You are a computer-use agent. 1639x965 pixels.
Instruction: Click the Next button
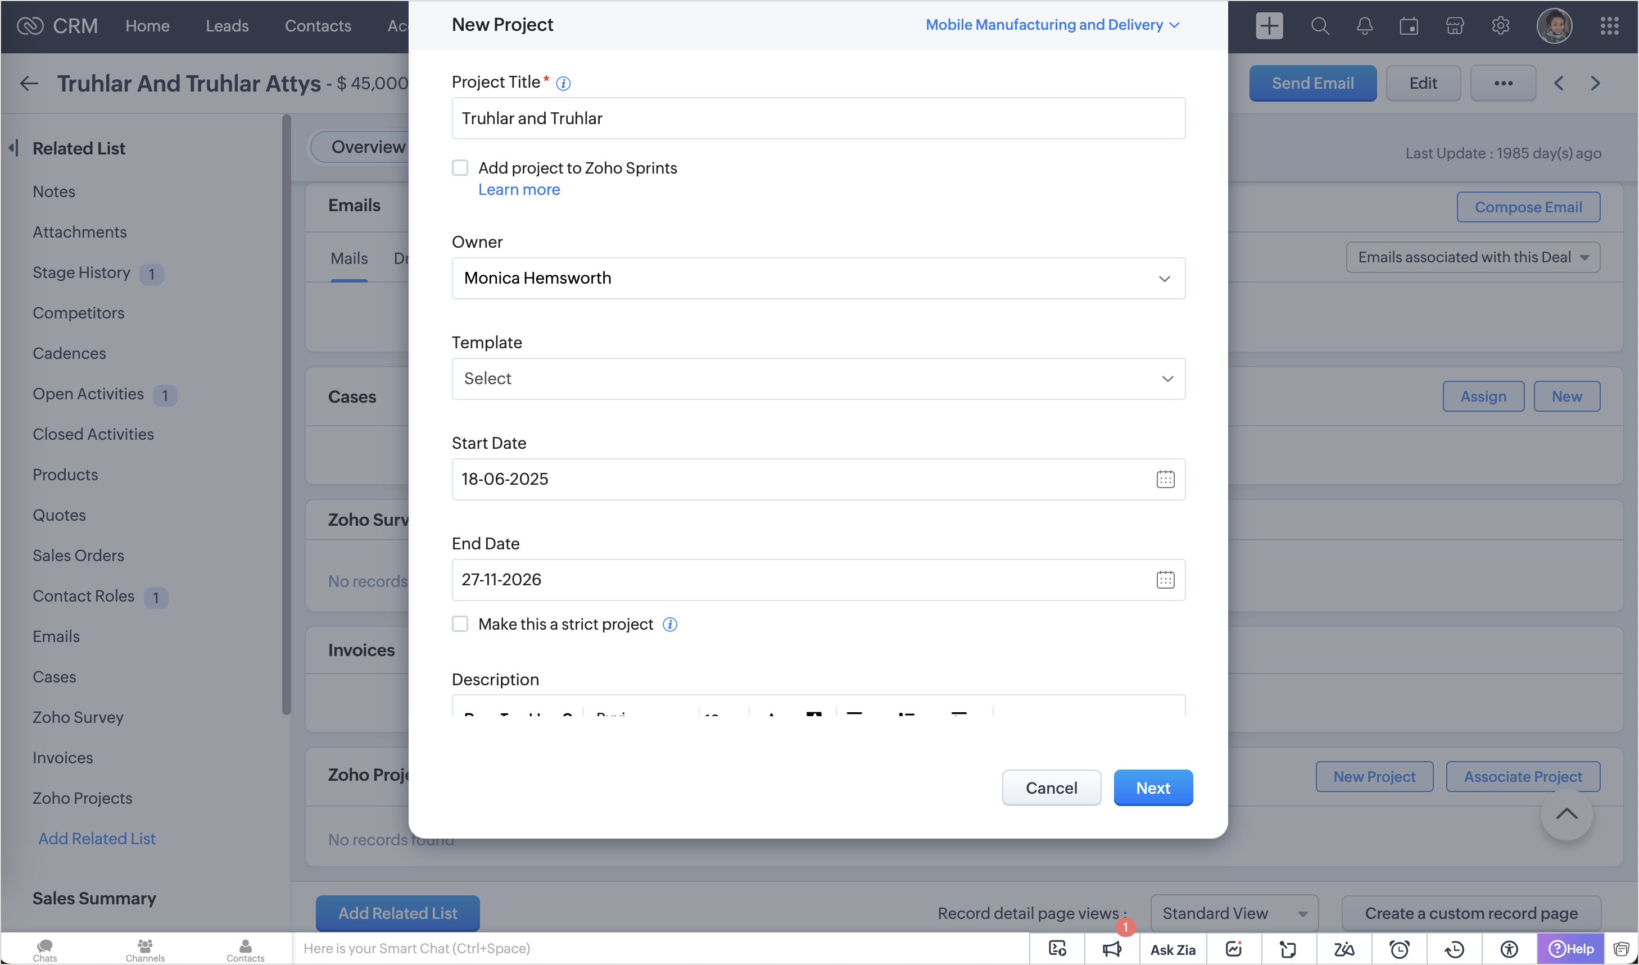click(1152, 788)
